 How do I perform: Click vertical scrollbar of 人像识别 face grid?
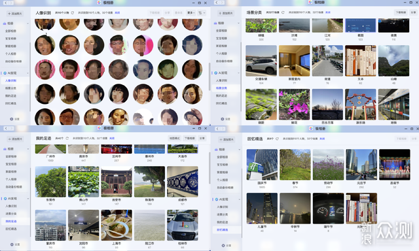point(209,76)
